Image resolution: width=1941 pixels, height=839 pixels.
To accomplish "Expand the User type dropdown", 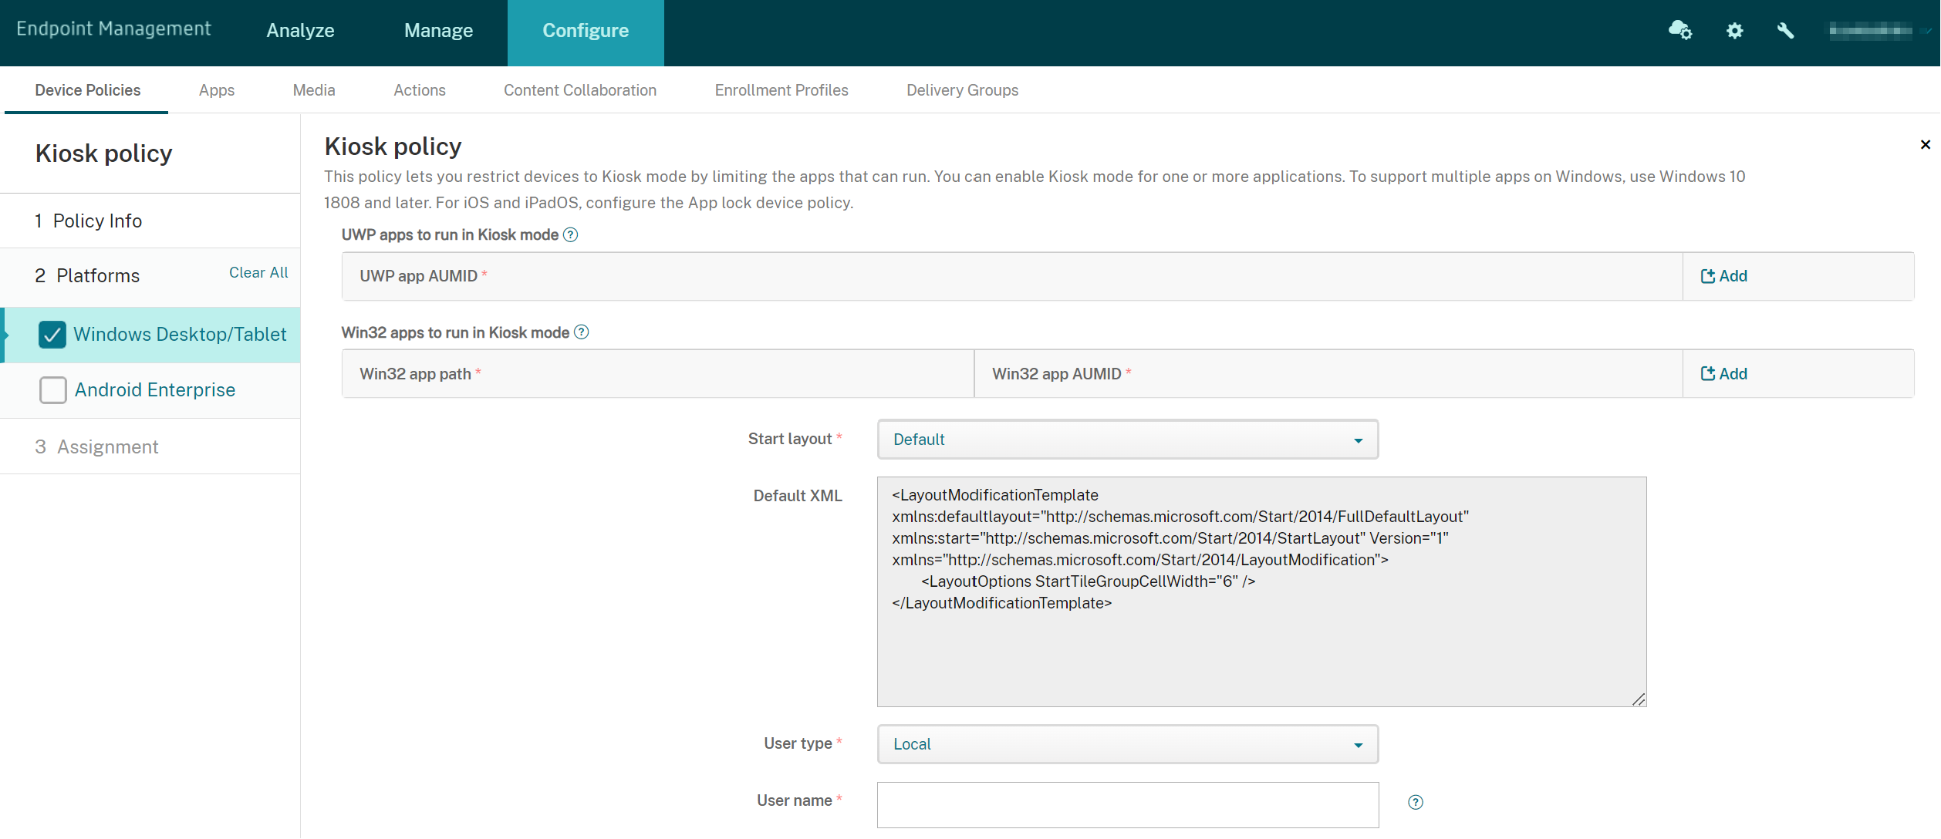I will point(1127,744).
